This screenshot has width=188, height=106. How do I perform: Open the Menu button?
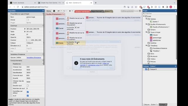point(49,11)
